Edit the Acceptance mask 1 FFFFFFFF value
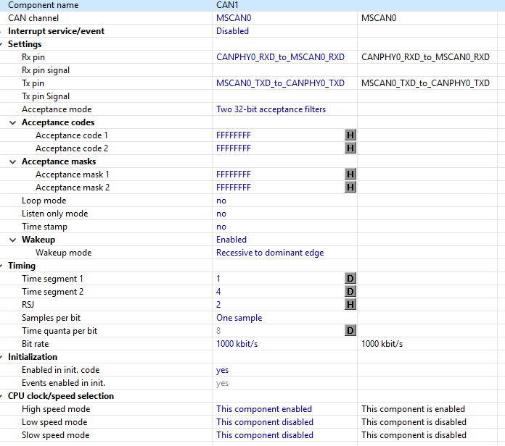The width and height of the screenshot is (505, 446). (x=234, y=174)
